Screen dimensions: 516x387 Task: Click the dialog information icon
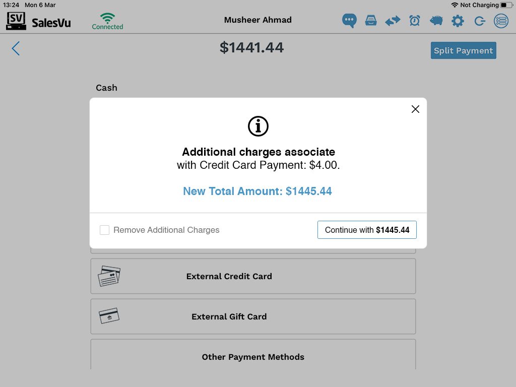pyautogui.click(x=258, y=126)
